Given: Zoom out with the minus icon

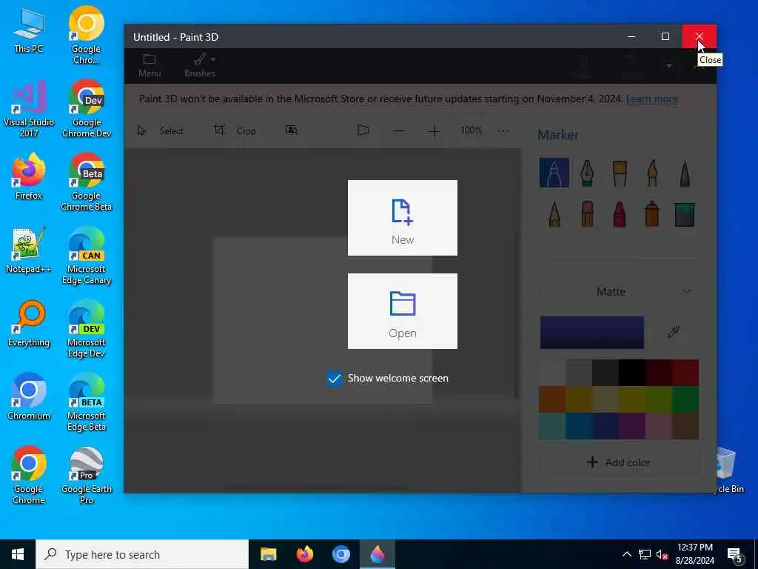Looking at the screenshot, I should point(399,130).
